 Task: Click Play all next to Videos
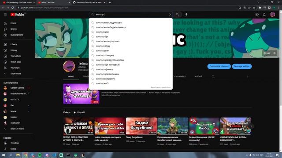point(79,112)
